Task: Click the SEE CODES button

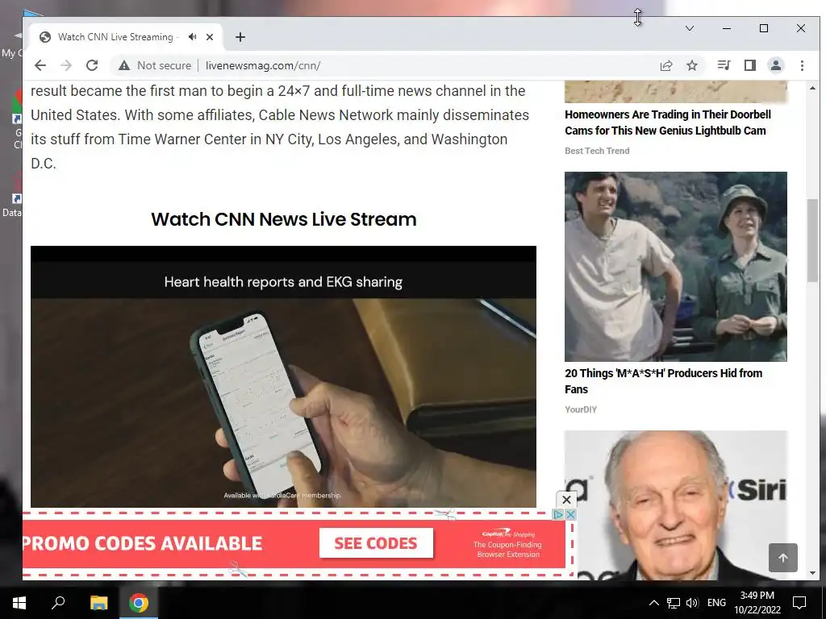Action: 376,543
